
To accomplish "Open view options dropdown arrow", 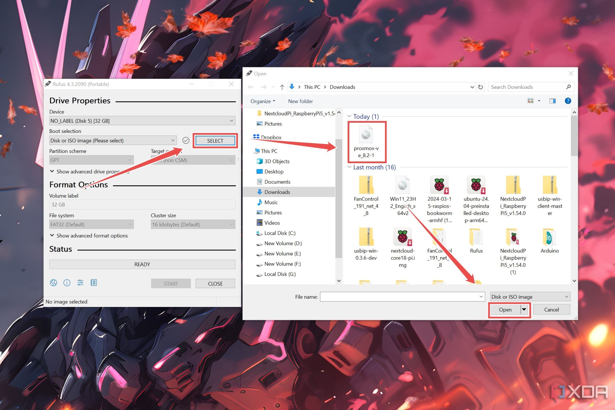I will (539, 101).
